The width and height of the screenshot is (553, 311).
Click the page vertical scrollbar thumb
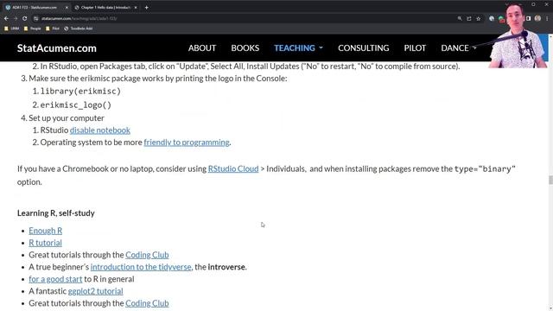550,180
